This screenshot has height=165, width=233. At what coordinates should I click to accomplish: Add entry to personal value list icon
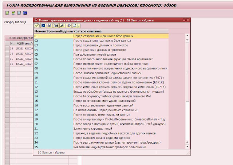tap(62, 26)
